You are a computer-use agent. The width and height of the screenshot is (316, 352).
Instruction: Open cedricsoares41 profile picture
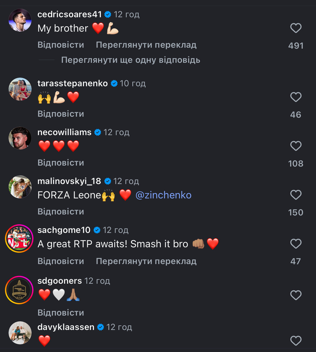click(20, 20)
